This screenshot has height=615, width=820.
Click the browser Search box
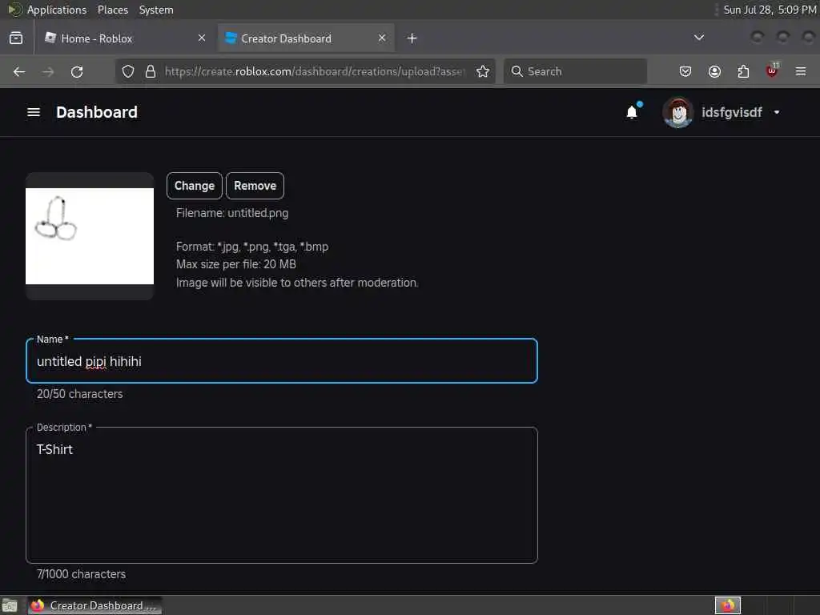(575, 71)
